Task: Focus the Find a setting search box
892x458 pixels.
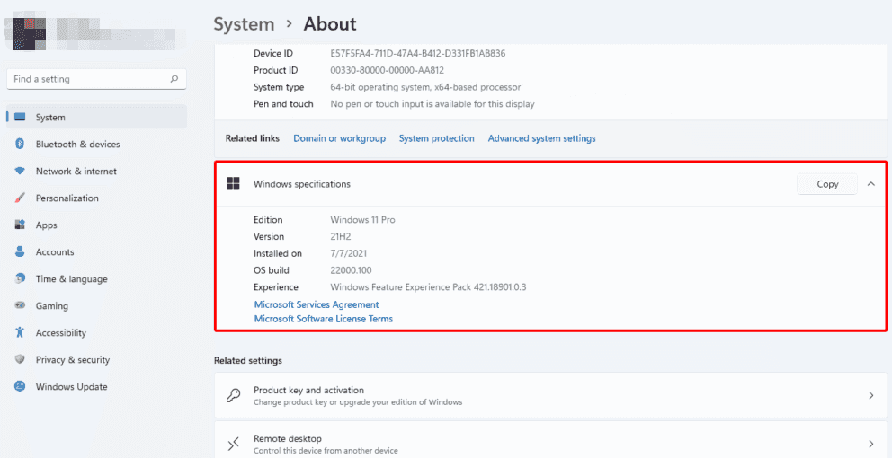Action: [x=97, y=79]
